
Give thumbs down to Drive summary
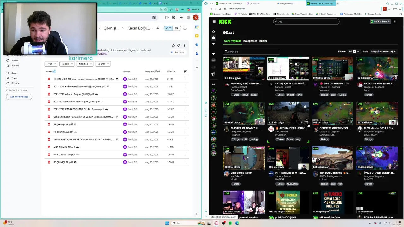point(179,45)
